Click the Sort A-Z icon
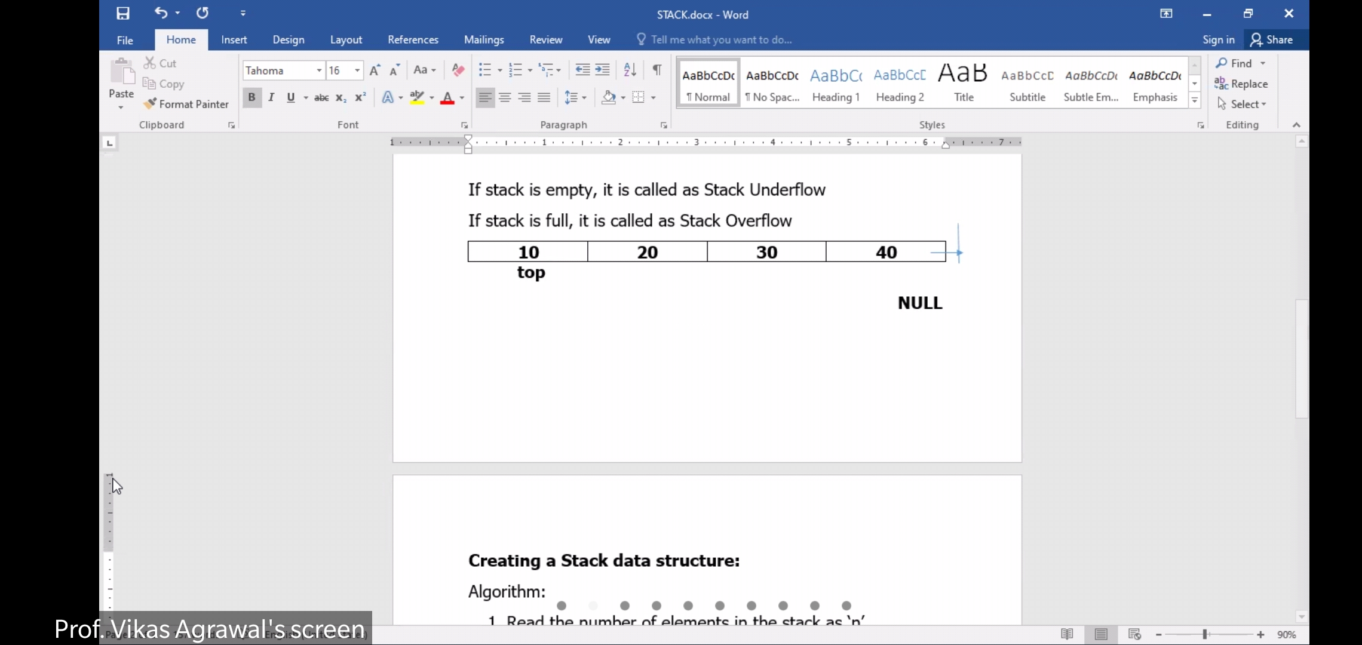 (x=630, y=70)
